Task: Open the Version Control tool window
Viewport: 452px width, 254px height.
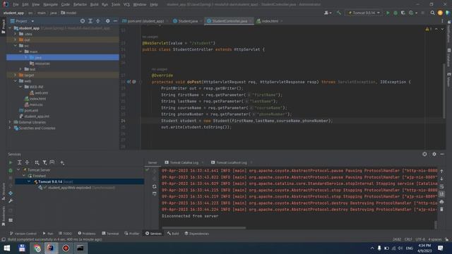Action: pyautogui.click(x=23, y=234)
